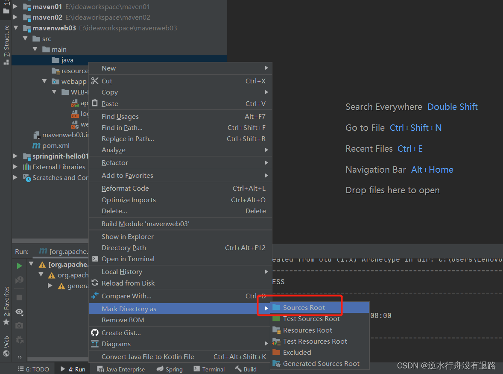Toggle the eye view icon in Run panel
Viewport: 503px width, 374px height.
point(19,312)
